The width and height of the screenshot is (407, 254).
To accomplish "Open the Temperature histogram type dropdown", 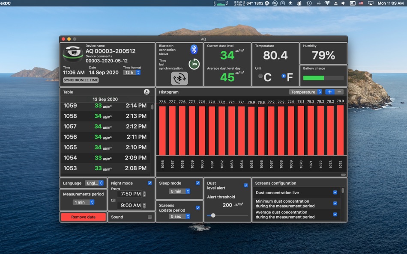I will click(305, 92).
